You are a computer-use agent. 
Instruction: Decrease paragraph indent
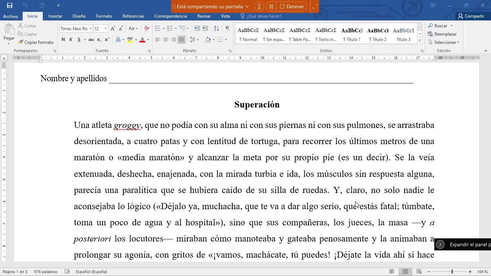click(x=197, y=28)
